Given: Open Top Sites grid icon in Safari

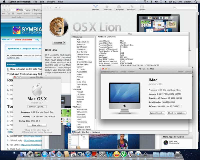Looking at the screenshot, I should (13, 13).
